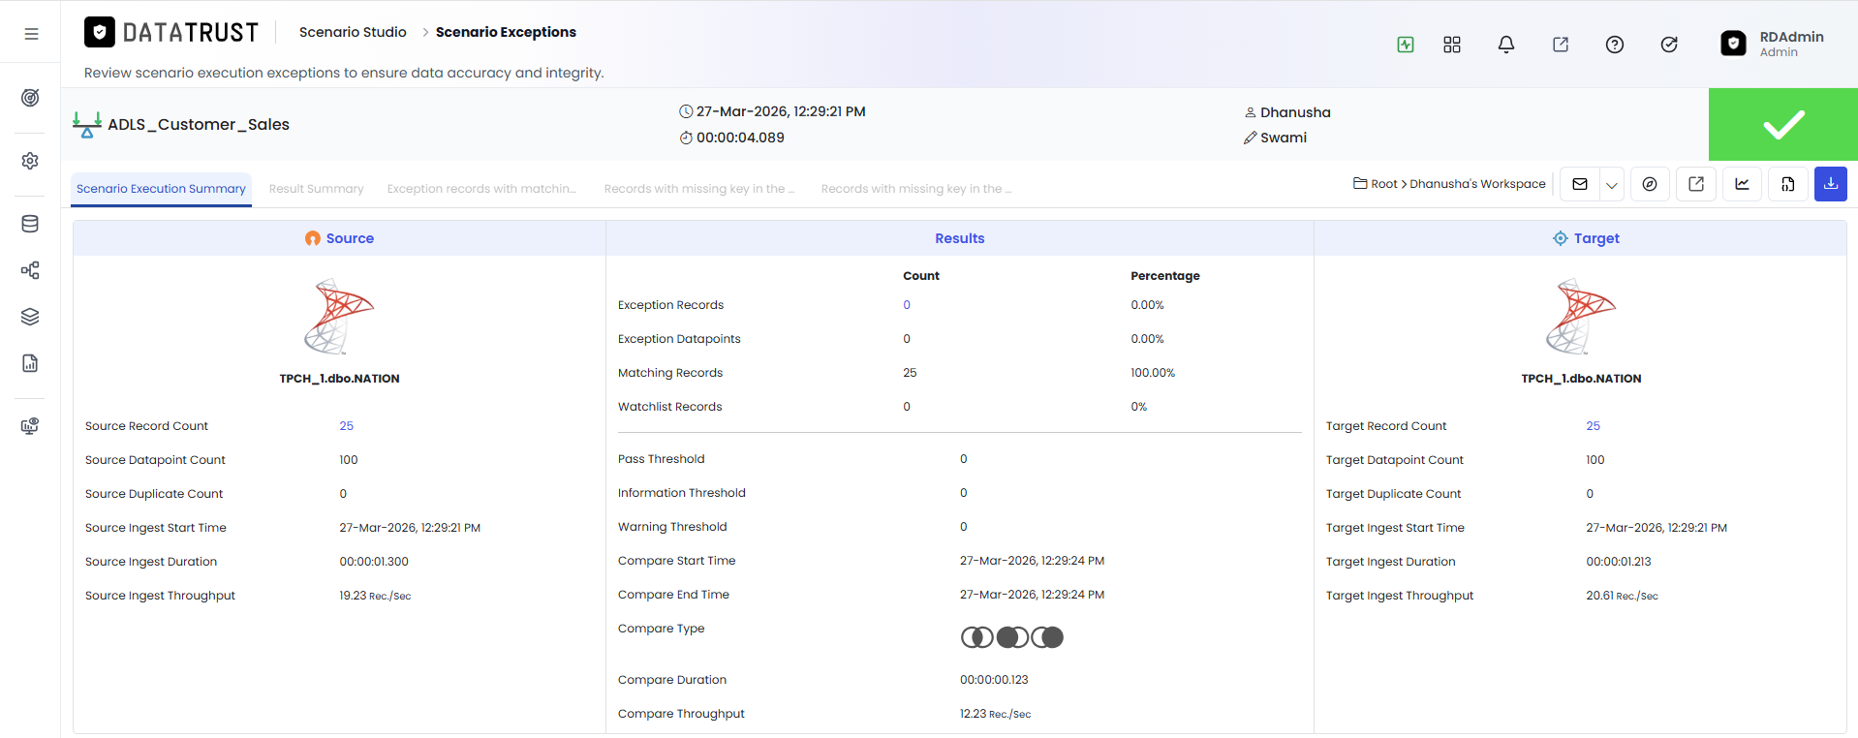Open first Records with missing key tab
Screen dimensions: 1858x738
coord(698,189)
